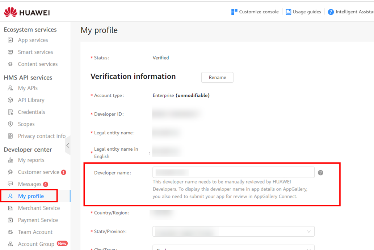Screen dimensions: 374x250
Task: Select the Team Account icon
Action: pos(10,232)
